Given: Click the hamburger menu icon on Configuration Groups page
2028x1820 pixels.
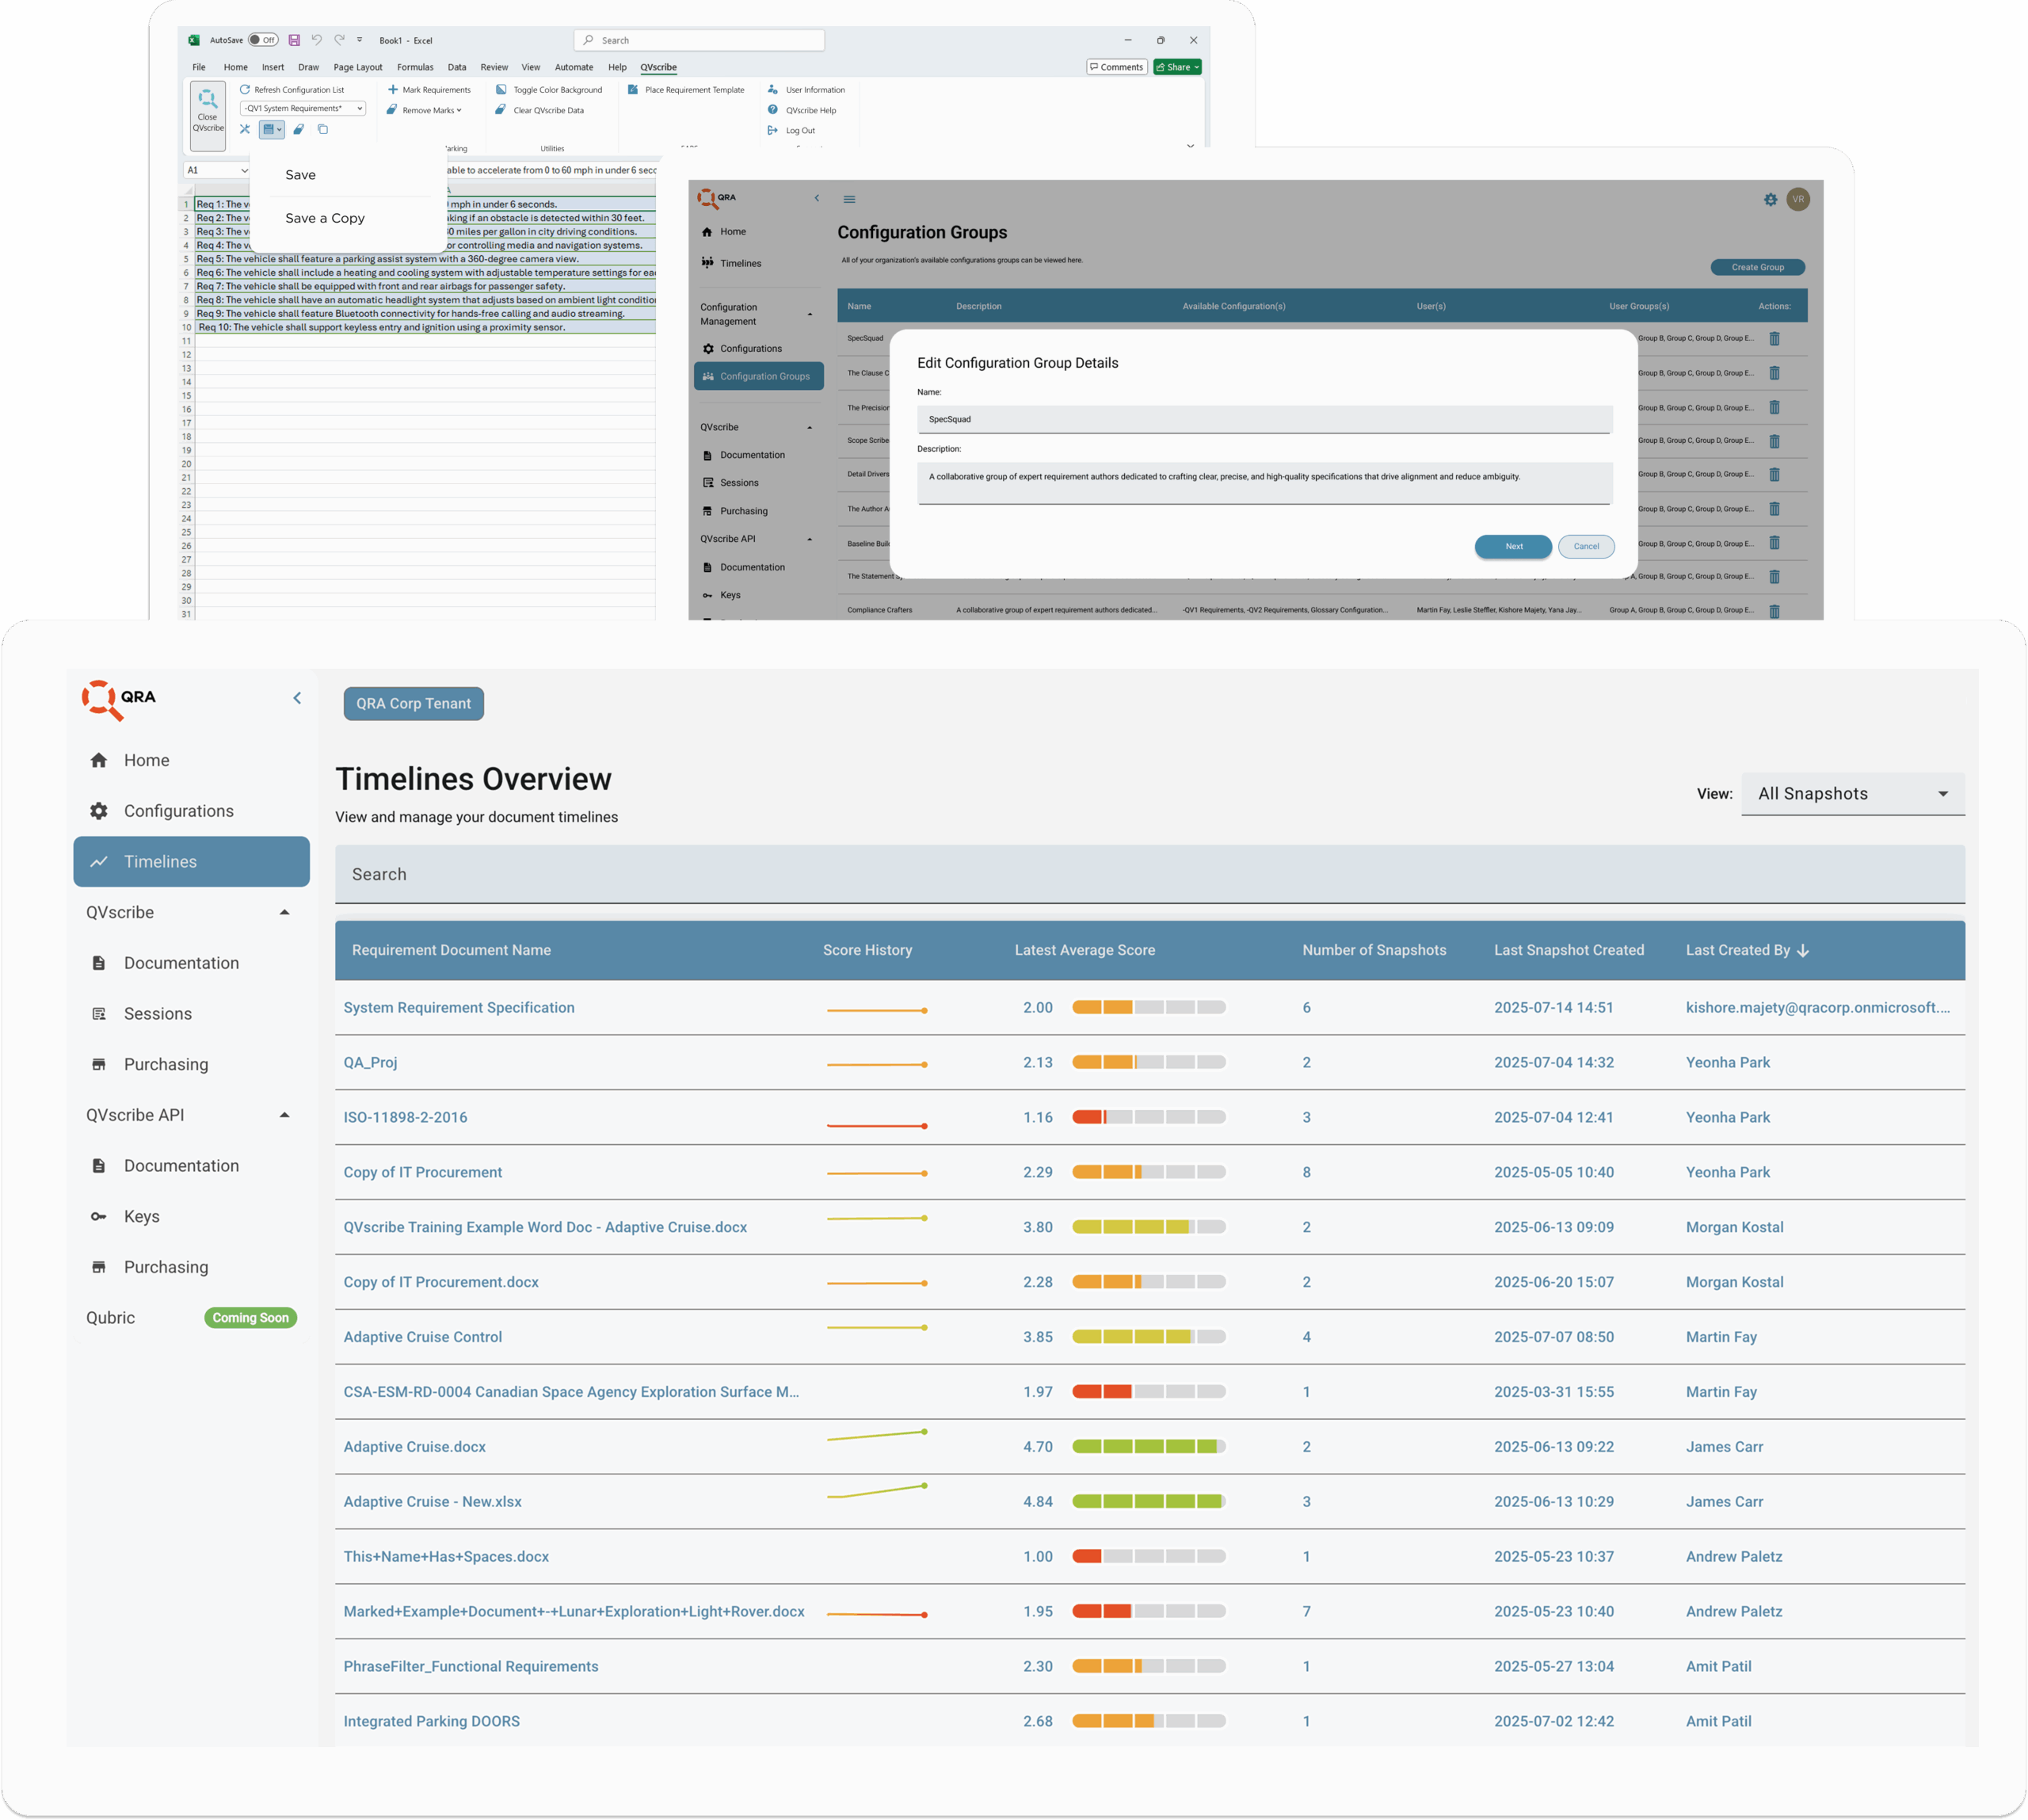Looking at the screenshot, I should (x=849, y=199).
